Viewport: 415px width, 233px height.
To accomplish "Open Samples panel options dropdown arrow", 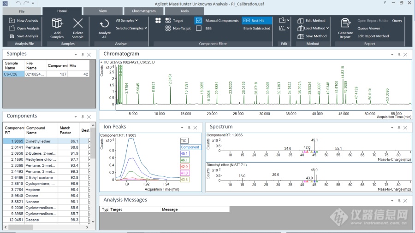I will pyautogui.click(x=76, y=55).
